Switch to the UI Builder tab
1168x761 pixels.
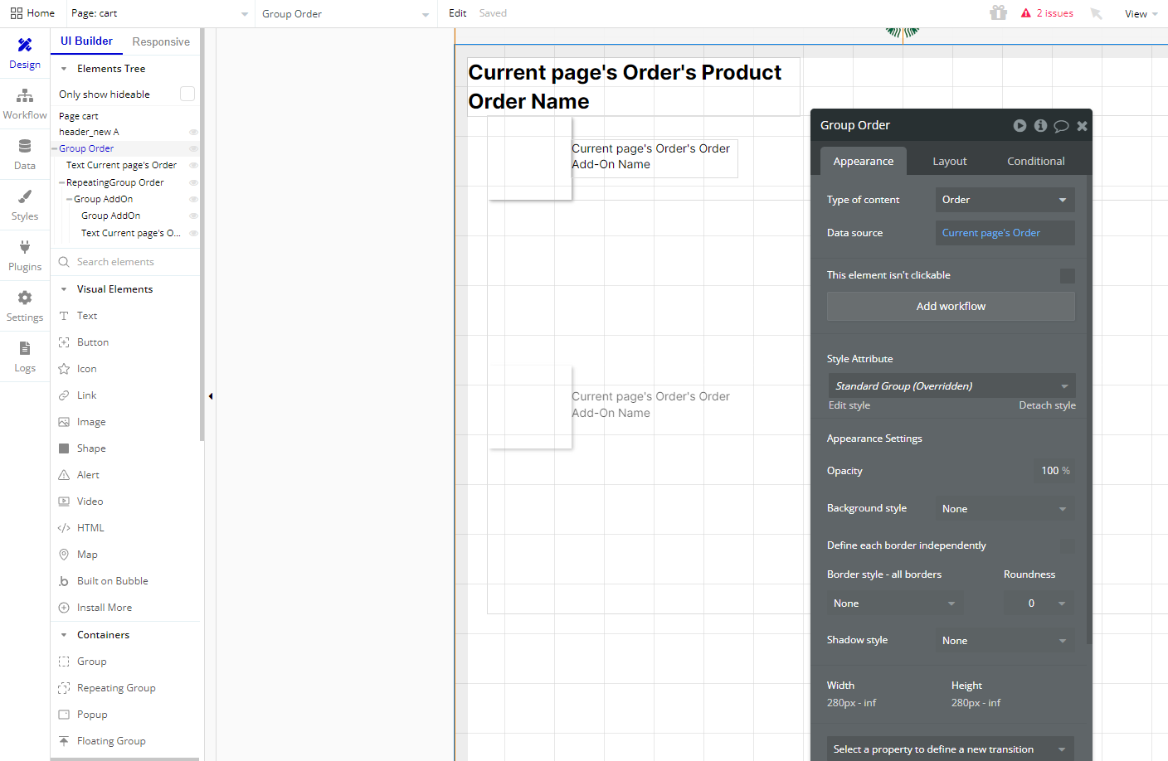[x=86, y=41]
